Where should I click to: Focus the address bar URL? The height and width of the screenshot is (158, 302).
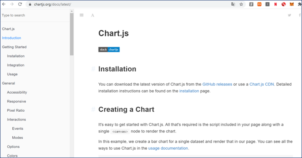pos(53,5)
